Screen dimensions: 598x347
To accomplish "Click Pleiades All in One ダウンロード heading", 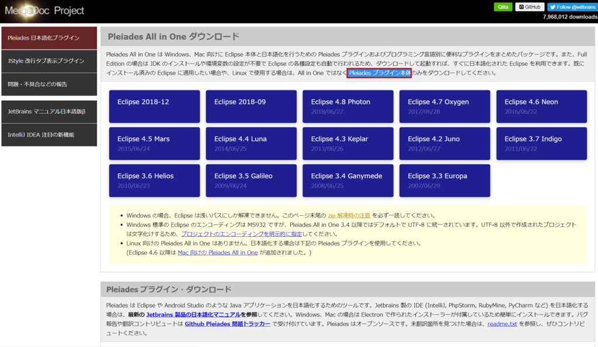I will (x=173, y=37).
